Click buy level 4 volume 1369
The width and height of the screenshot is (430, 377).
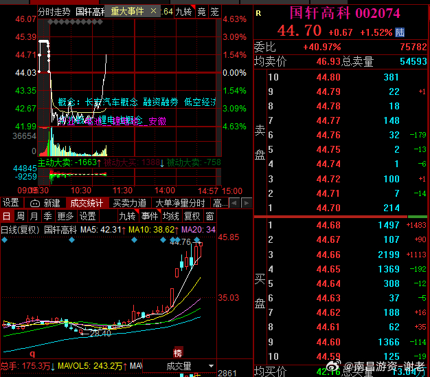389,269
